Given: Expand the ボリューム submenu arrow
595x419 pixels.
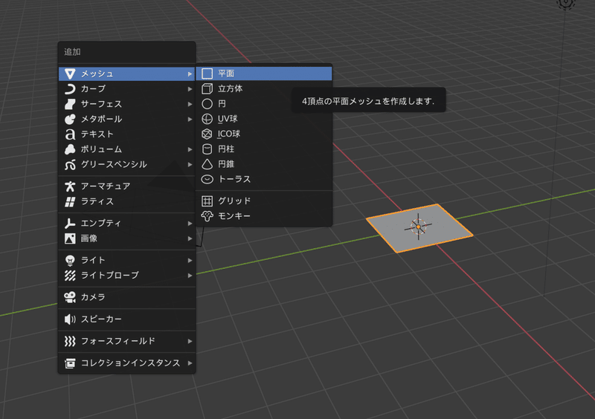Looking at the screenshot, I should tap(190, 150).
